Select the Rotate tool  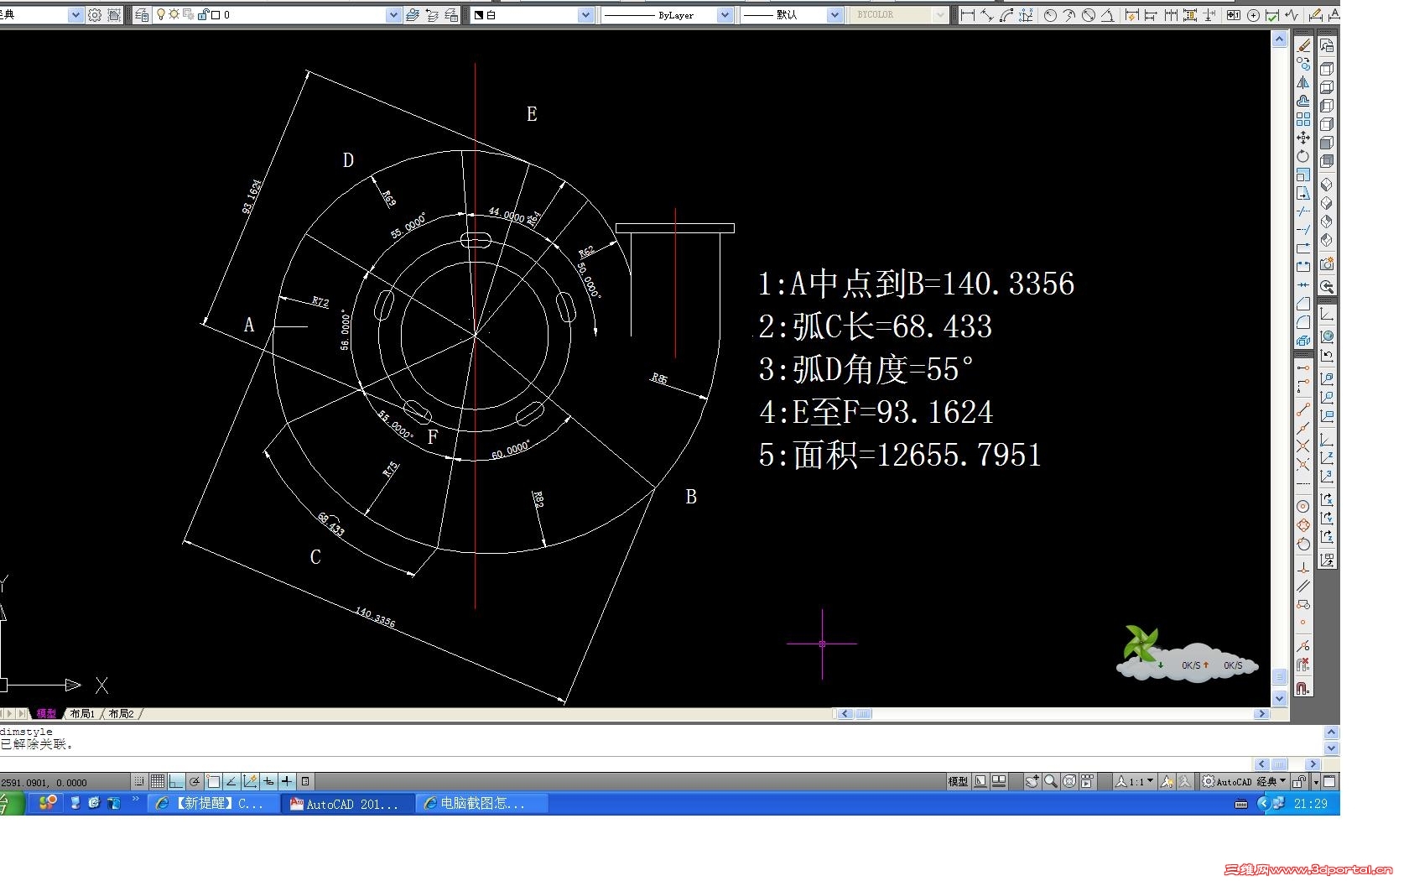1302,156
